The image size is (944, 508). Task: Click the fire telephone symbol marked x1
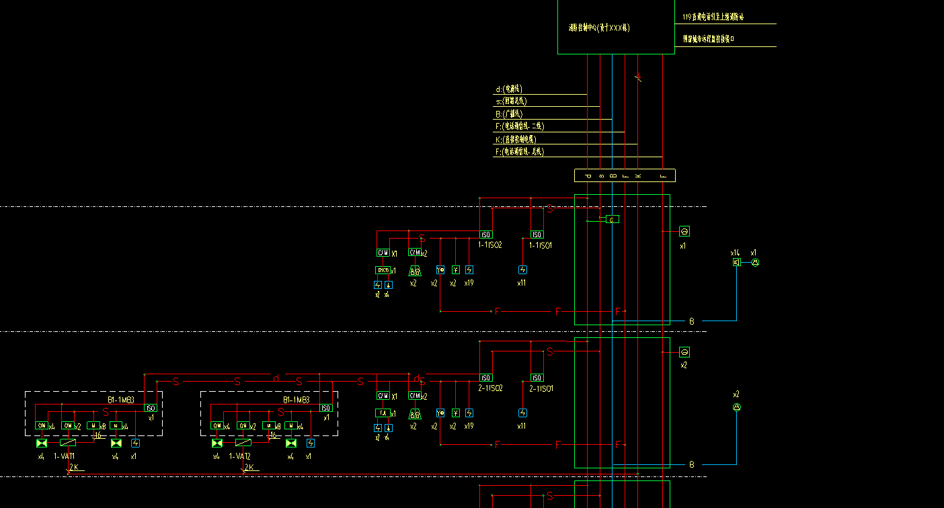pos(684,231)
